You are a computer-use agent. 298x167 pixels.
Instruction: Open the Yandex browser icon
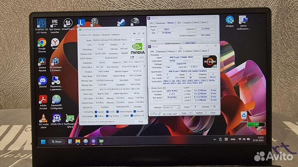pyautogui.click(x=55, y=44)
